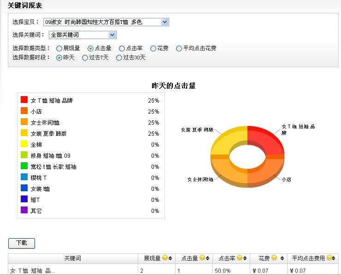Sort table by 点击量 using sort arrows
The width and height of the screenshot is (341, 275).
tap(207, 258)
